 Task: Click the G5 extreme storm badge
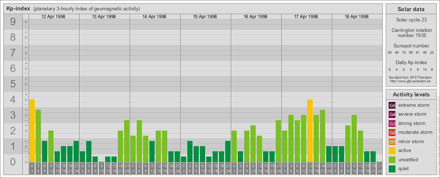coord(392,105)
